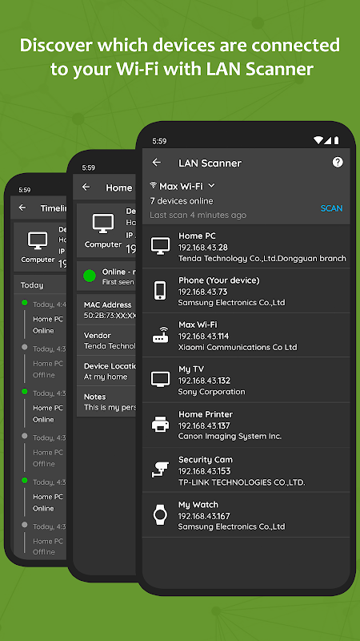Open Home PC device entry

246,247
